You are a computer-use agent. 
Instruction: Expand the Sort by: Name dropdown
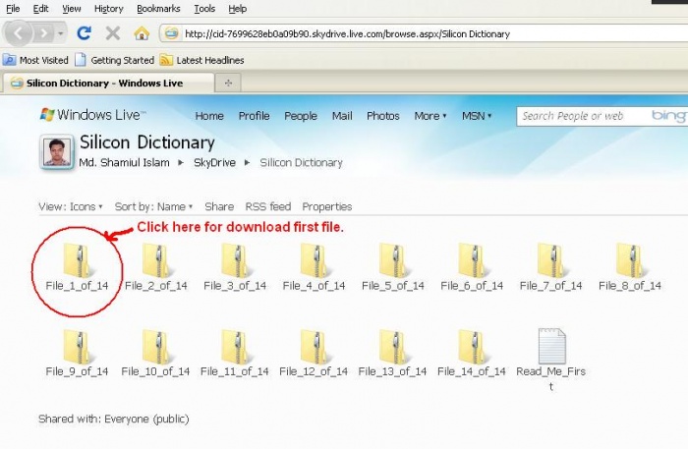point(150,207)
